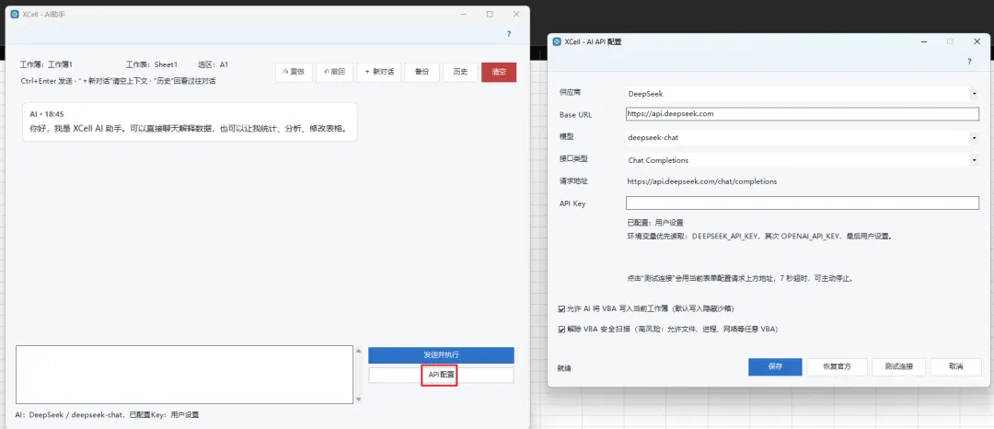Open the API 配置 button
The height and width of the screenshot is (429, 994).
coord(441,375)
